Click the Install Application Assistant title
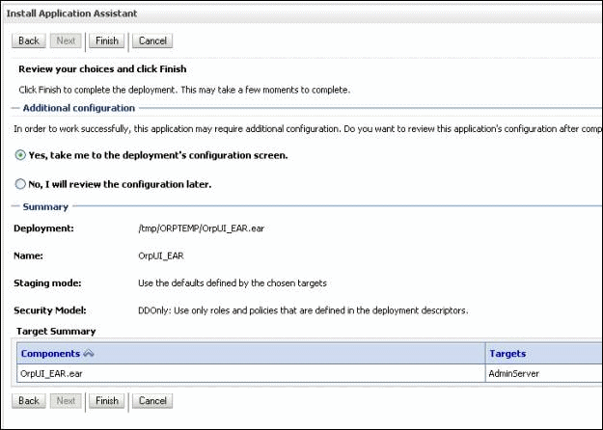Image resolution: width=603 pixels, height=430 pixels. coord(72,13)
